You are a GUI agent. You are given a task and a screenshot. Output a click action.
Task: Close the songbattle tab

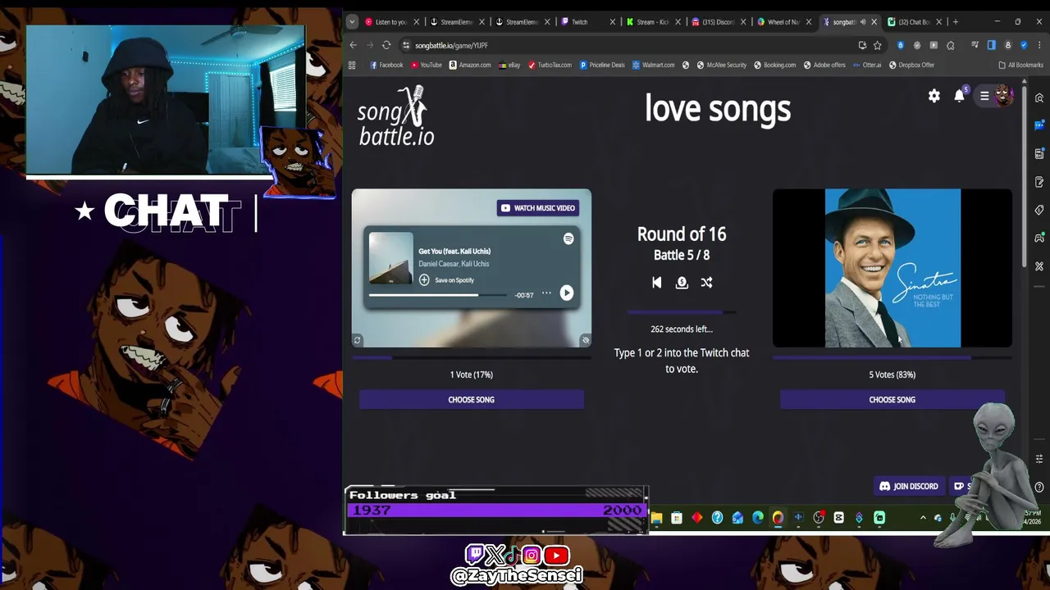point(874,22)
